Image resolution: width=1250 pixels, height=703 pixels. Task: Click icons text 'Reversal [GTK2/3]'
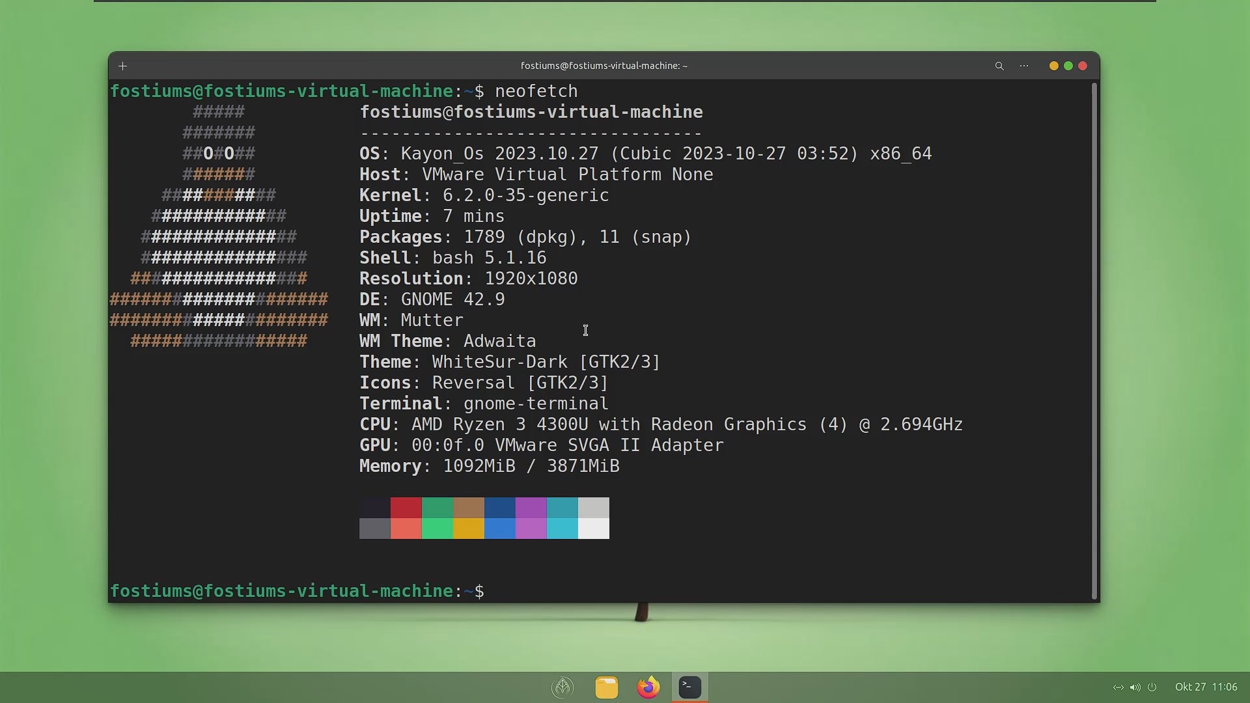[x=520, y=383]
